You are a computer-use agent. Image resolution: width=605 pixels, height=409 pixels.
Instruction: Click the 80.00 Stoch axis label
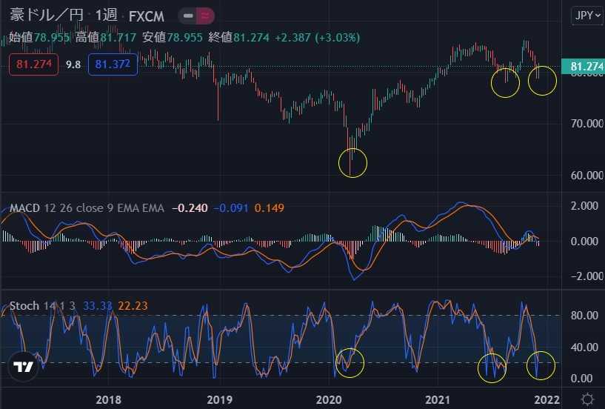[x=584, y=316]
